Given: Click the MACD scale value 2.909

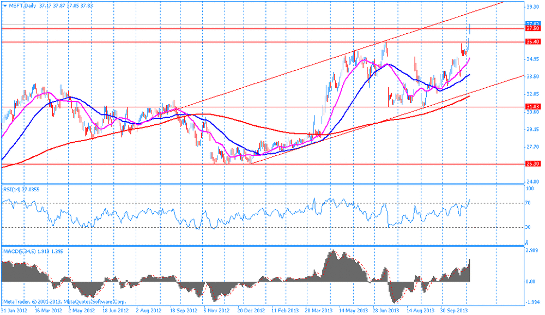Looking at the screenshot, I should point(533,250).
